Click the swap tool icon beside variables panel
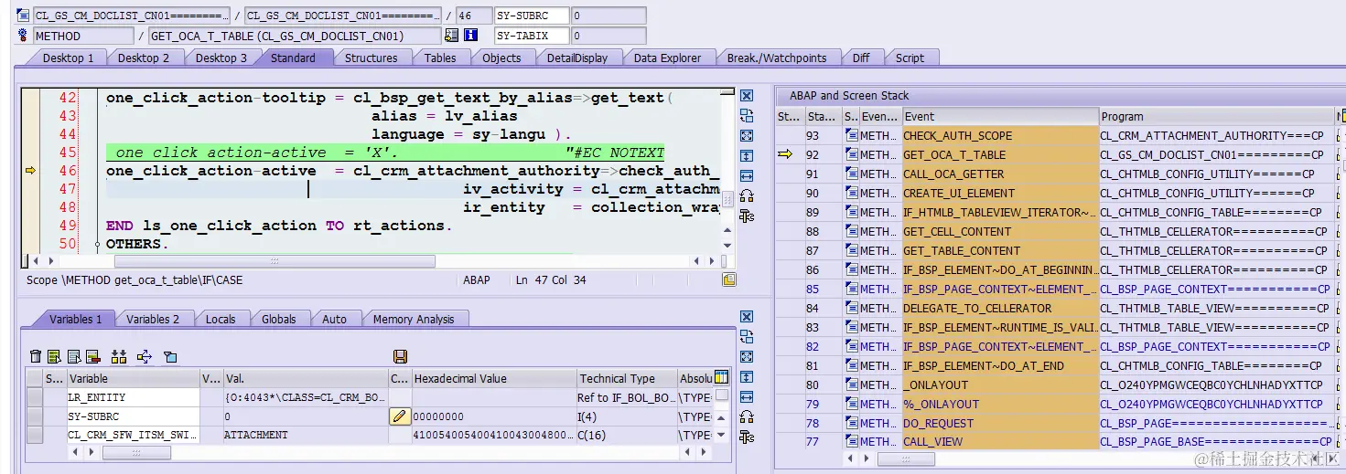The width and height of the screenshot is (1346, 474). (x=747, y=337)
